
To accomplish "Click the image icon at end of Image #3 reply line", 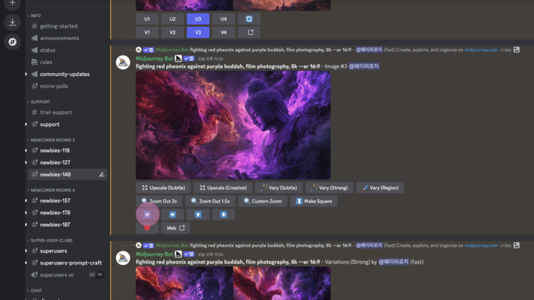I will pyautogui.click(x=517, y=50).
